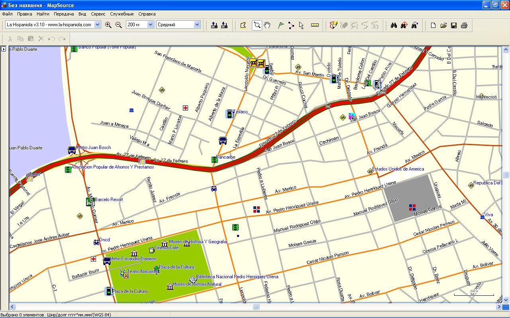Click the Open file icon
510x318 pixels.
tap(443, 25)
